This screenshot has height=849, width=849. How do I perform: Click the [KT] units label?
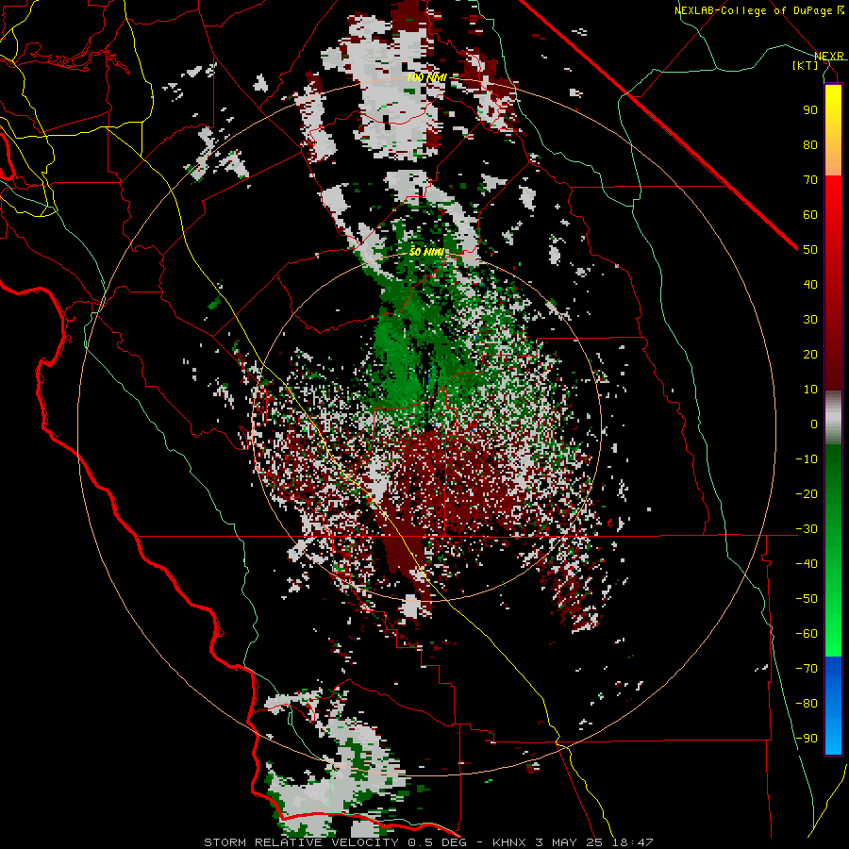pos(806,66)
